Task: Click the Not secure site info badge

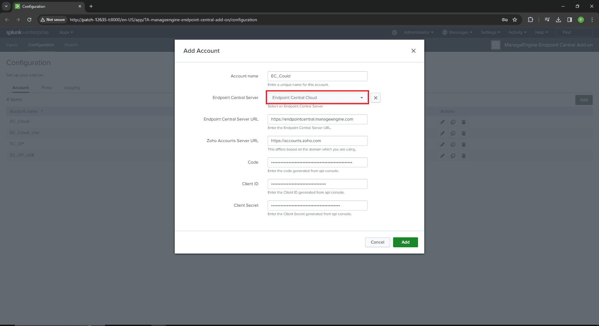Action: click(53, 20)
